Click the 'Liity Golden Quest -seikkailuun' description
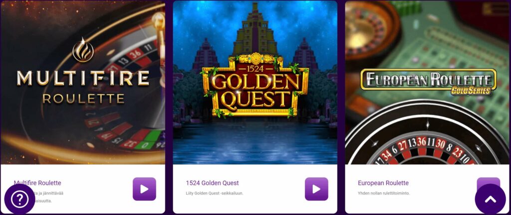 click(x=215, y=193)
